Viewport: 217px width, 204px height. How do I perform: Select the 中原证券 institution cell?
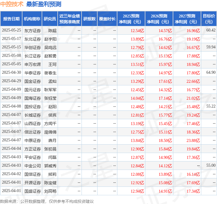33,140
